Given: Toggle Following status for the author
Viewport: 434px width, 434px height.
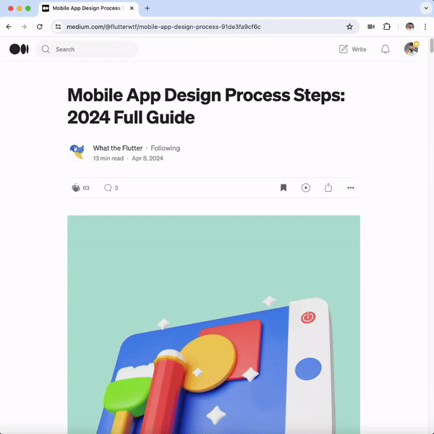Looking at the screenshot, I should tap(165, 148).
